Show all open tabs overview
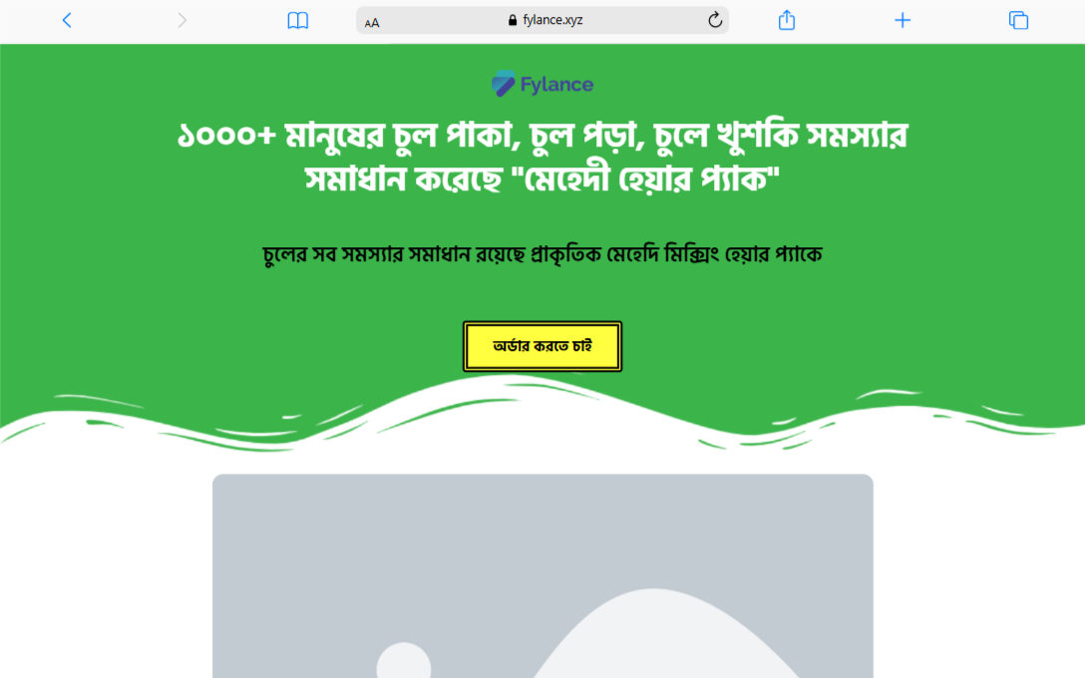The height and width of the screenshot is (678, 1085). point(1018,20)
